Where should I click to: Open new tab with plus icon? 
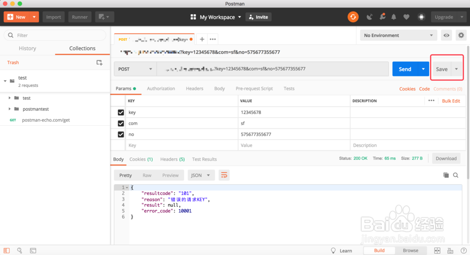click(202, 39)
